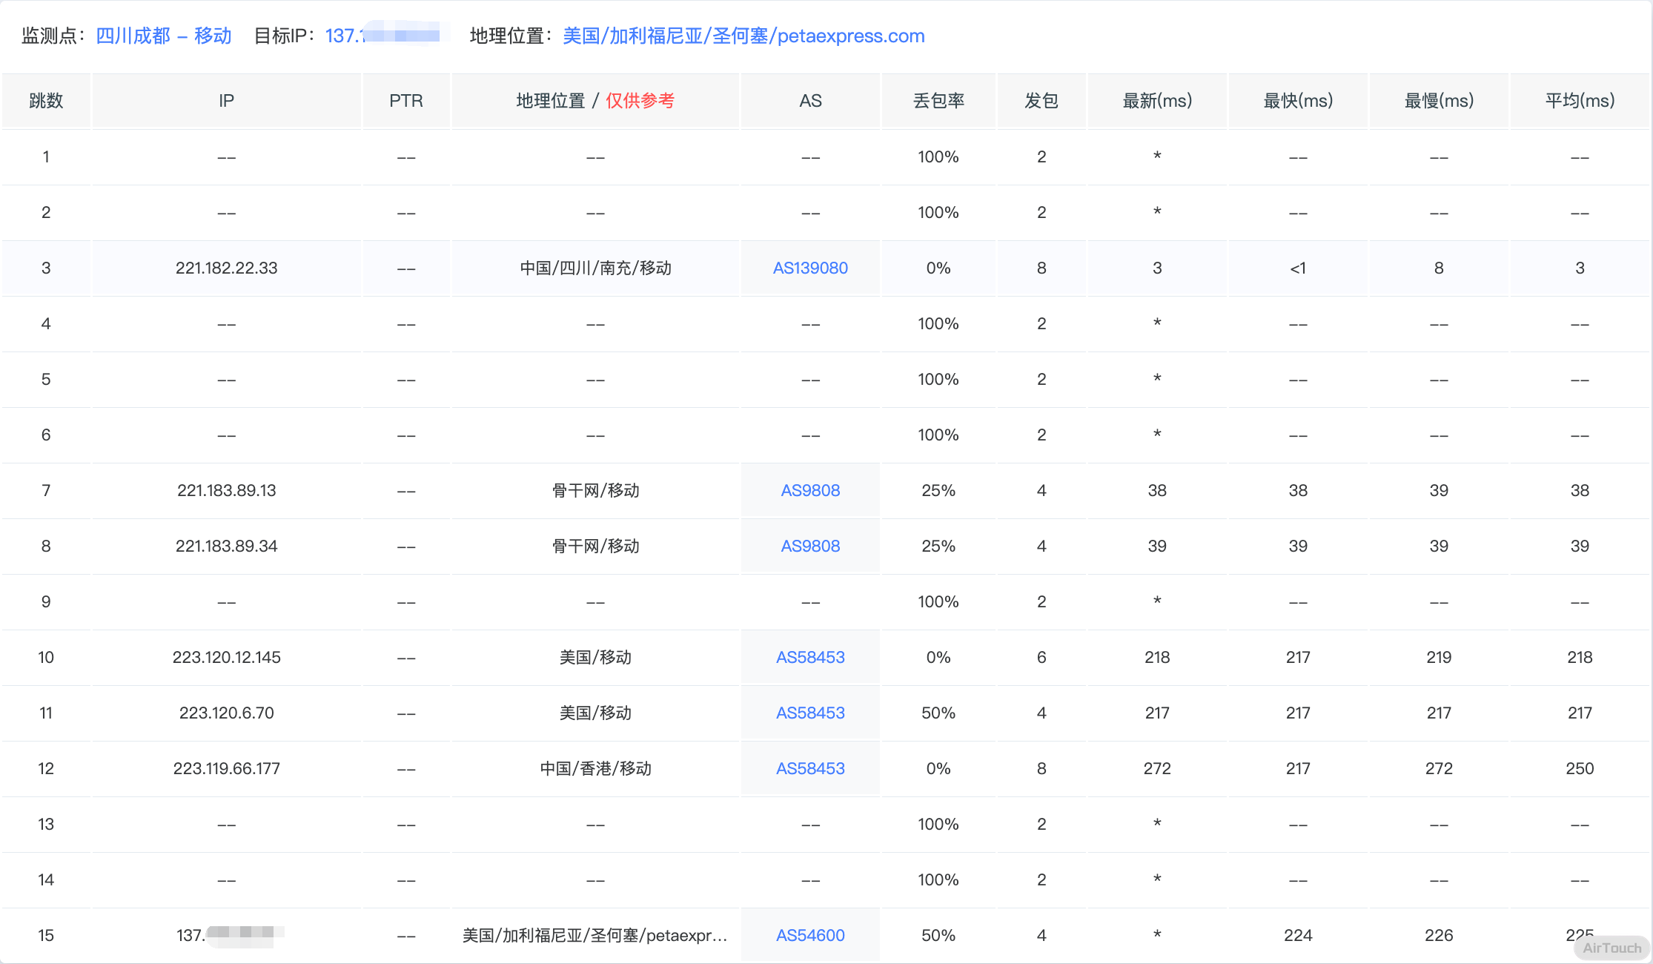Click the AirTouch floating button

click(x=1611, y=948)
